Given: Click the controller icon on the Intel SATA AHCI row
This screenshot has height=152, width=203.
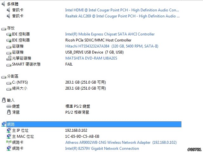Looking at the screenshot, I should pos(9,35).
